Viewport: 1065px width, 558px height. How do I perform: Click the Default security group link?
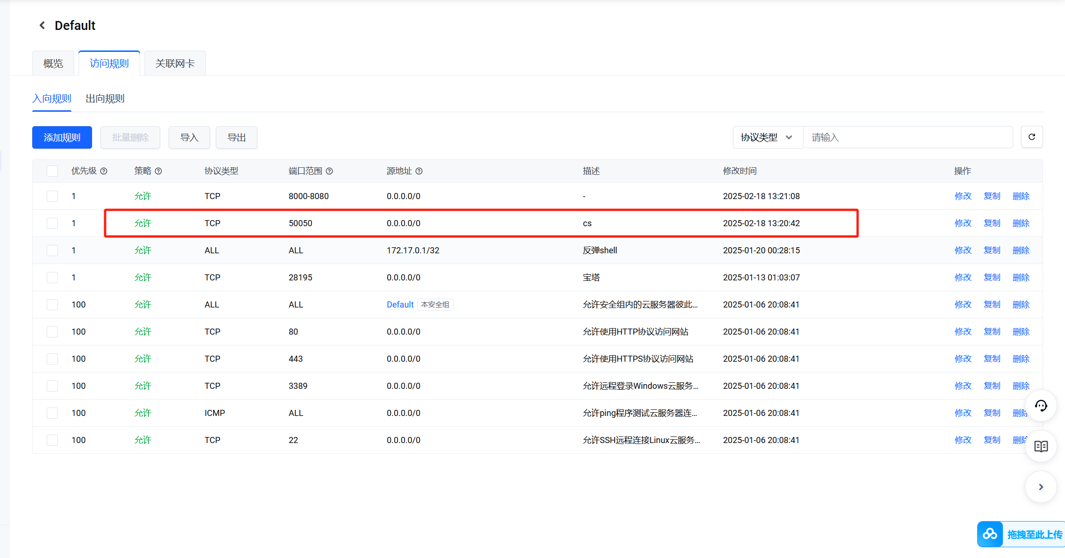coord(400,305)
